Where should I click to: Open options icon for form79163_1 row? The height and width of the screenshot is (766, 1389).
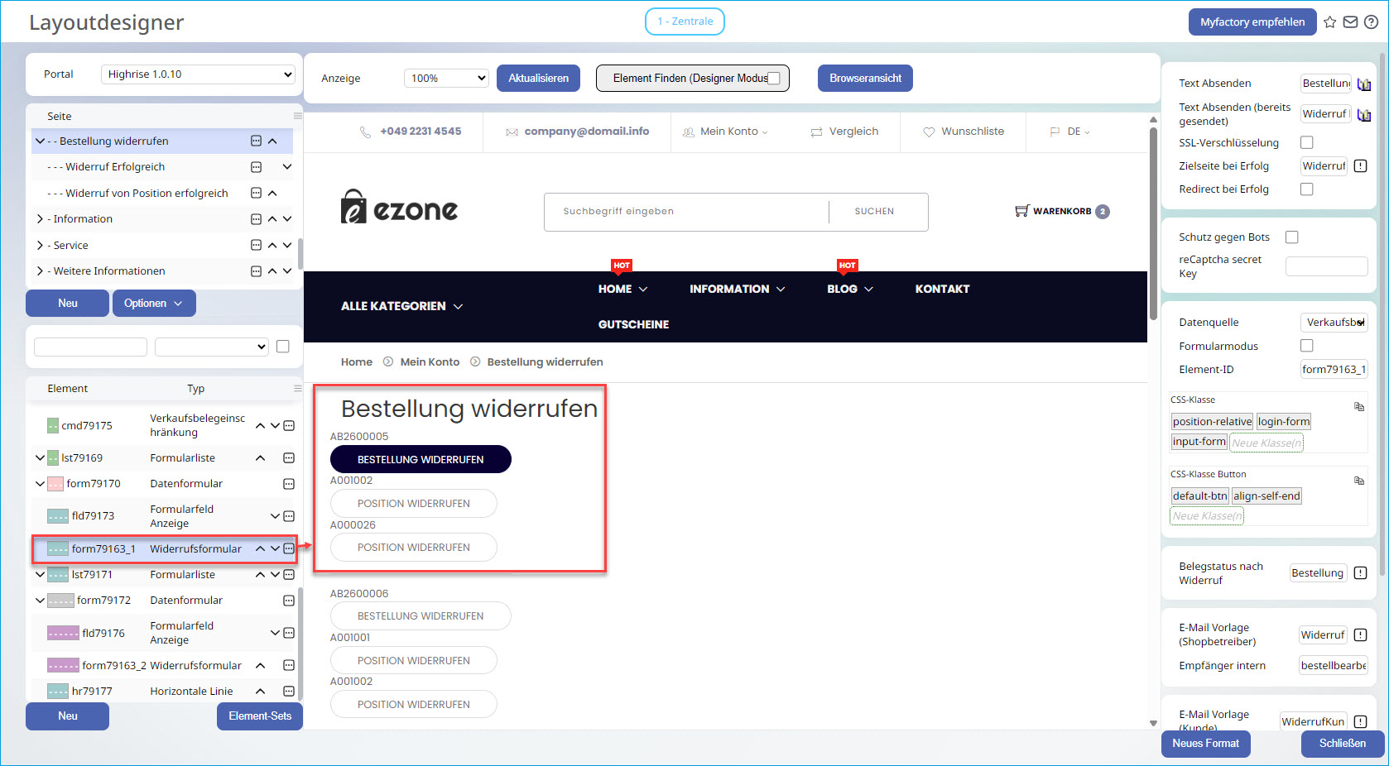[x=289, y=548]
